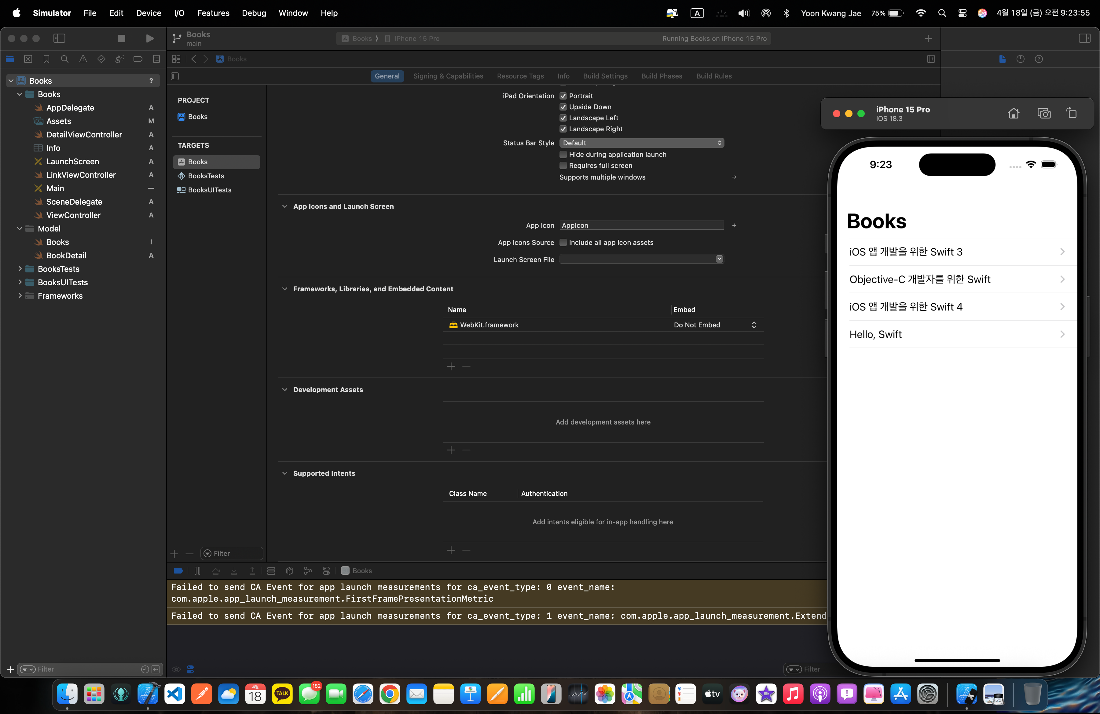Open the Status Bar Style dropdown

pos(641,143)
